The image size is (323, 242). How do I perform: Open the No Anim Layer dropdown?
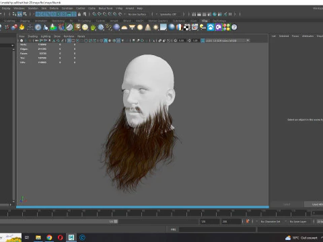pyautogui.click(x=298, y=222)
